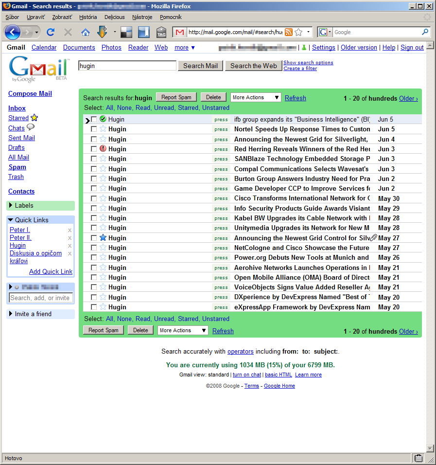
Task: Click the Search Mail button
Action: click(200, 66)
